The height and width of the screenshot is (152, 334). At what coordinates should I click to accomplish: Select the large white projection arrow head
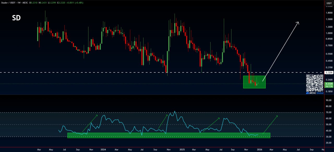[297, 23]
